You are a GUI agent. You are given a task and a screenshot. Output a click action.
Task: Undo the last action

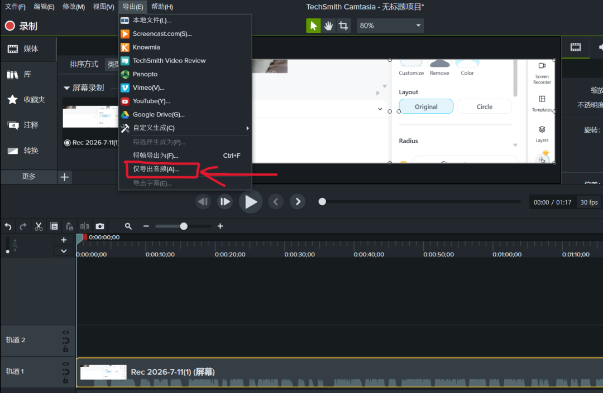point(8,226)
